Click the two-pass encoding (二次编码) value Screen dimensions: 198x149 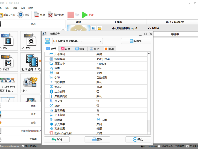click(x=121, y=92)
